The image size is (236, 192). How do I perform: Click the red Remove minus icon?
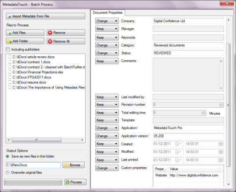pyautogui.click(x=50, y=33)
